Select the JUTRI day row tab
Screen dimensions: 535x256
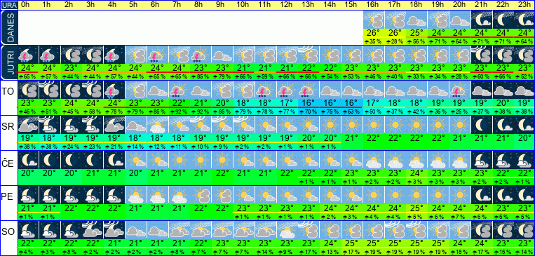tap(8, 62)
